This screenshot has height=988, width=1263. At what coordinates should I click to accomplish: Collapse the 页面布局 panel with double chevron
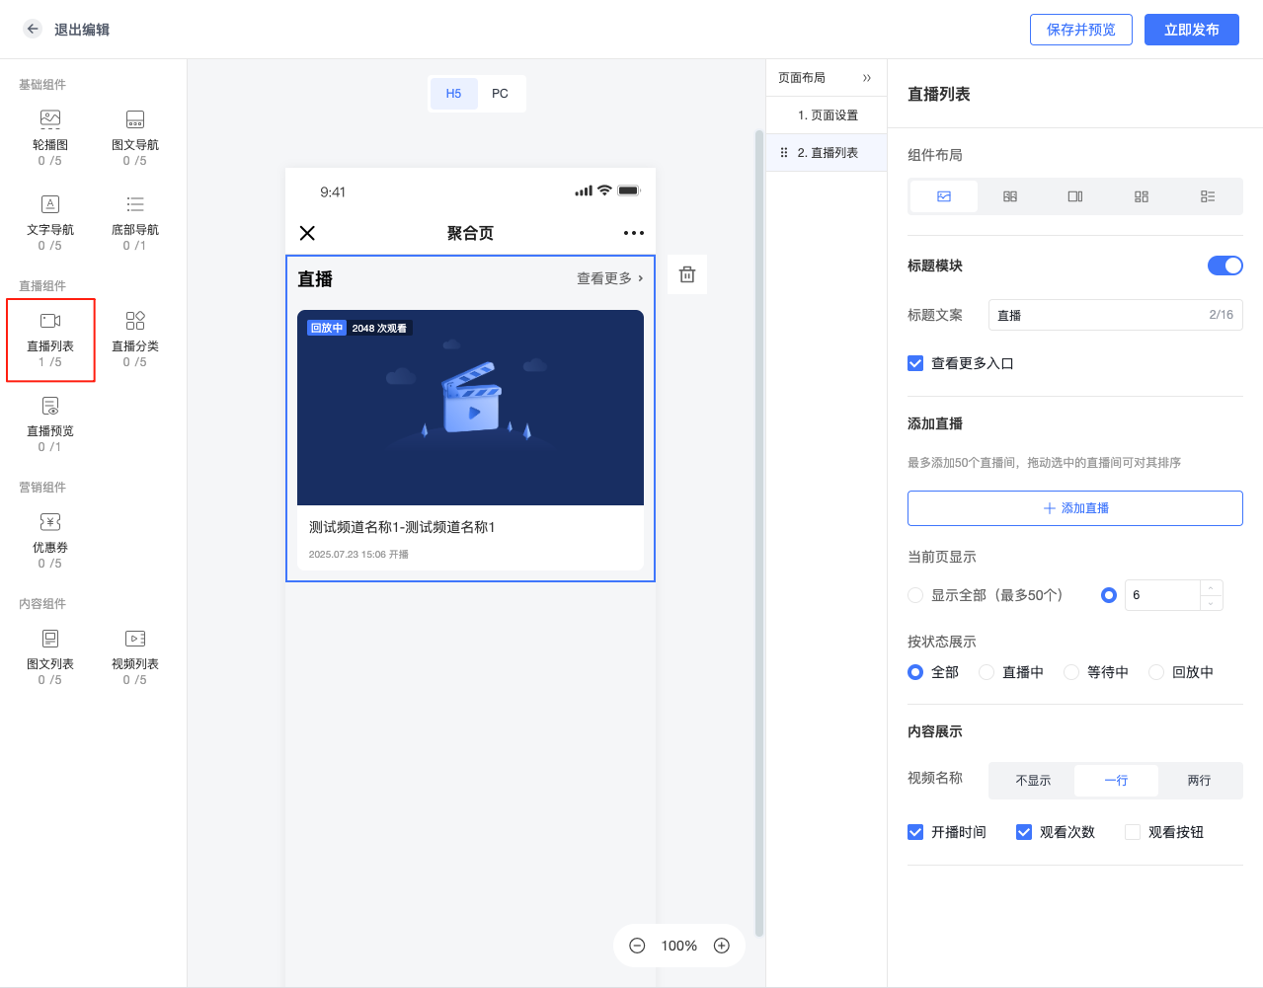tap(867, 78)
